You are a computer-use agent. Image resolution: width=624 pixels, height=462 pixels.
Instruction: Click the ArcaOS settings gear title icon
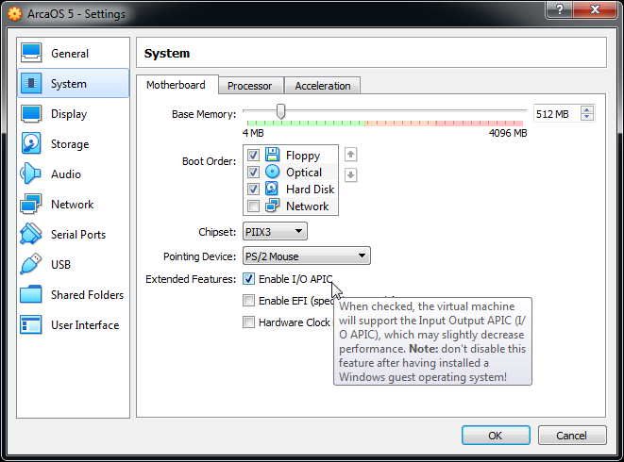(x=15, y=14)
